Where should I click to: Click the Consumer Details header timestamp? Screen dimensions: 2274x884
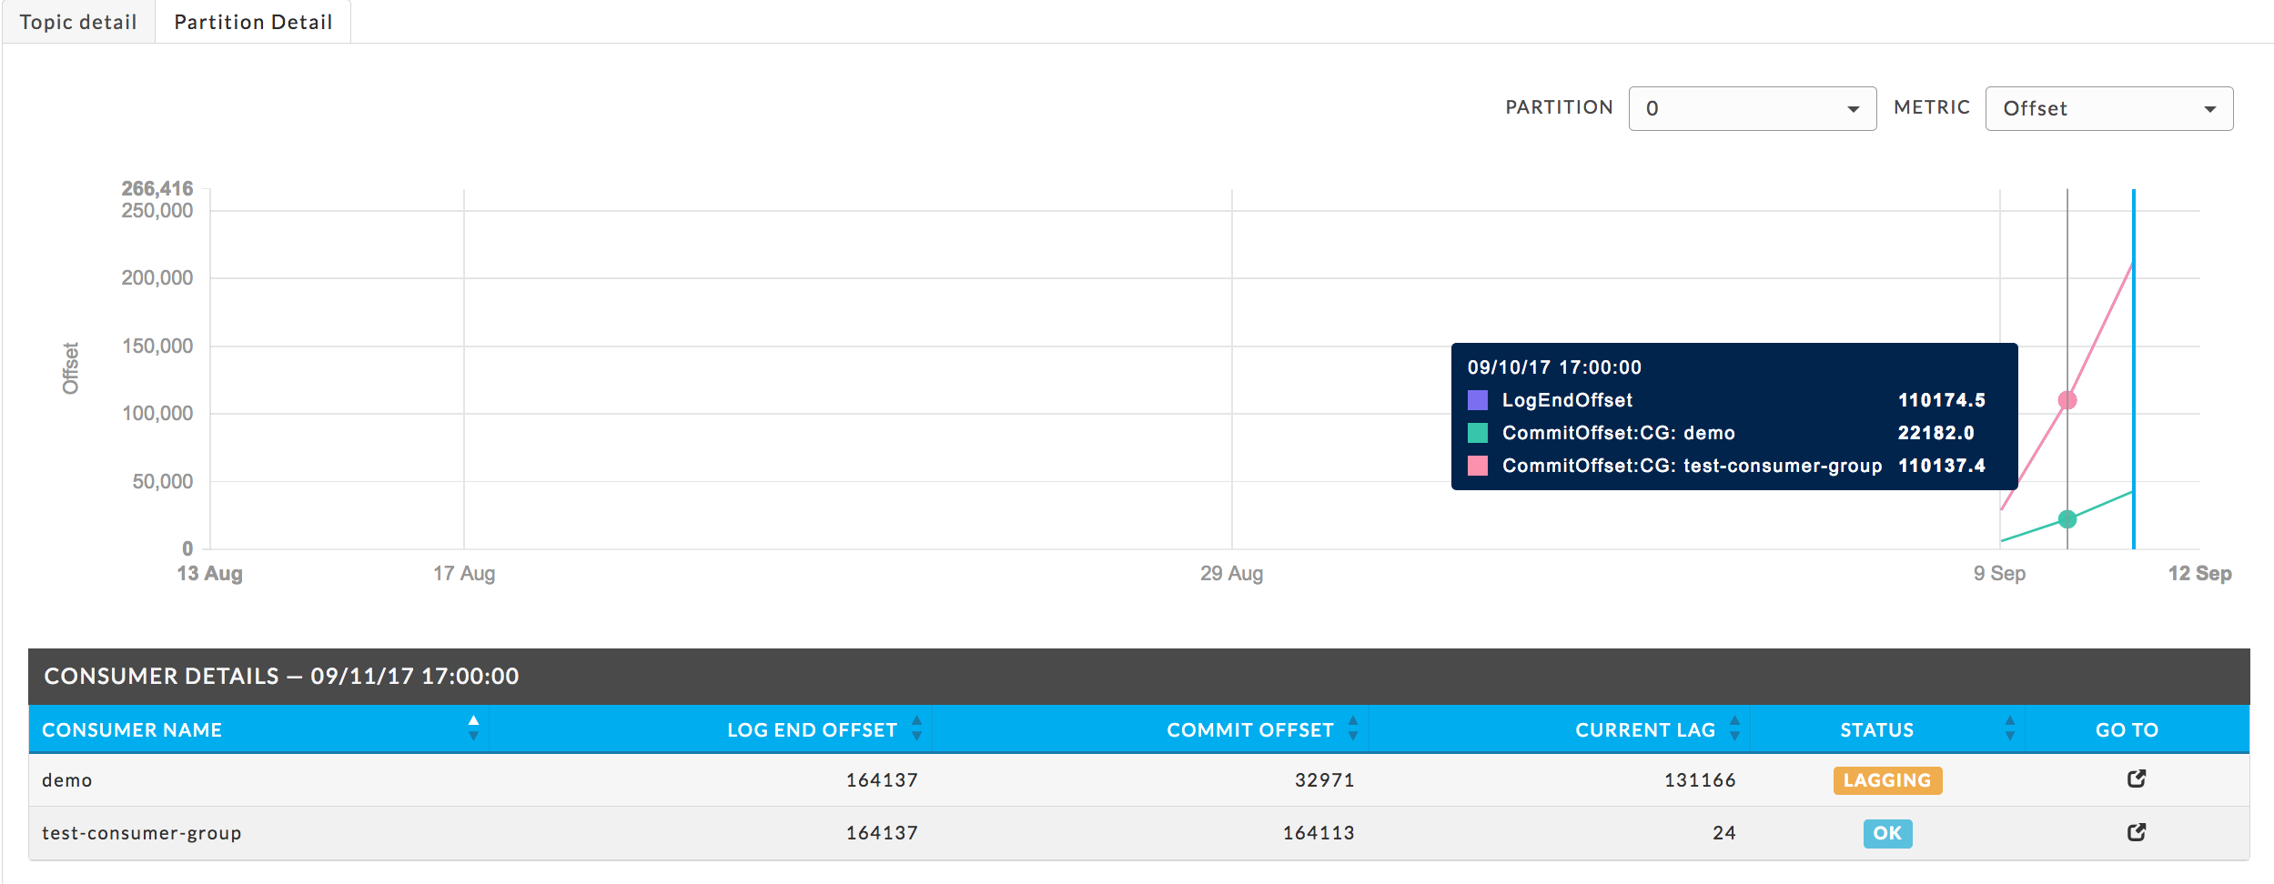point(415,676)
